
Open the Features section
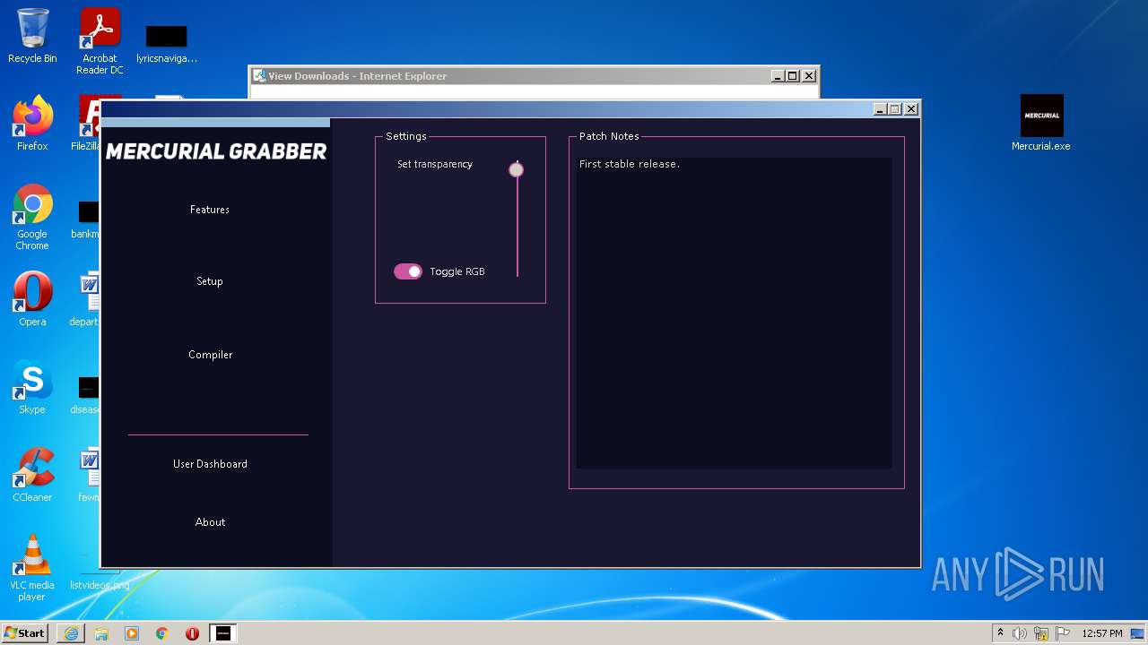coord(210,210)
